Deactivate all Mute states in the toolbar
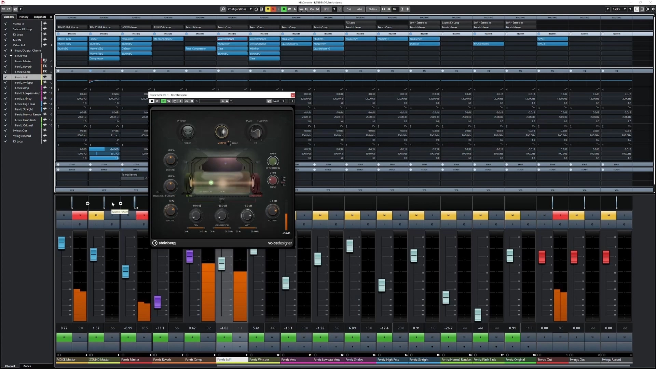The width and height of the screenshot is (656, 369). pos(268,9)
